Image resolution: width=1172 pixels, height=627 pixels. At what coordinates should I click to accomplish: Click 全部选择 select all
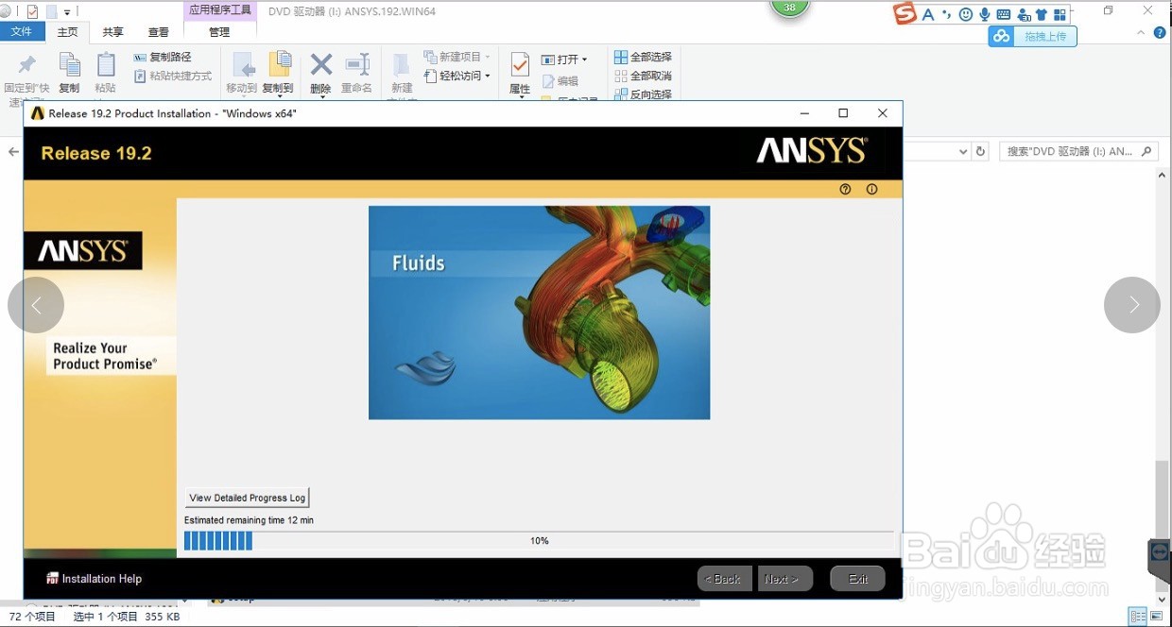pos(643,58)
